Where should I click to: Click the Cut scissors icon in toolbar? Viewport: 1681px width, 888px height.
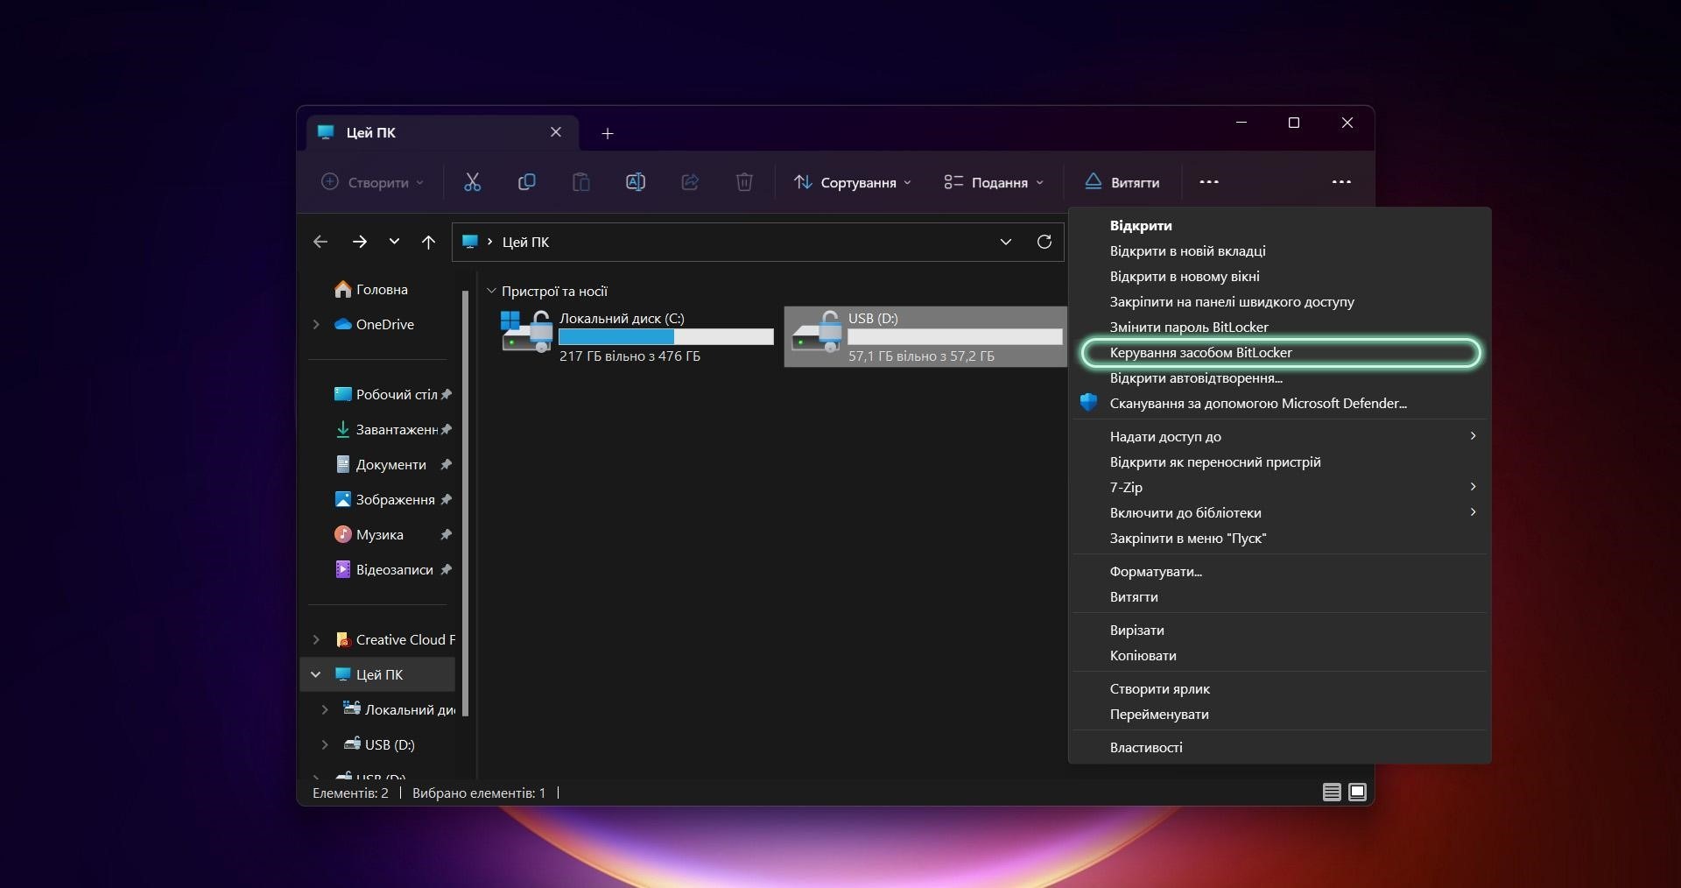[472, 182]
